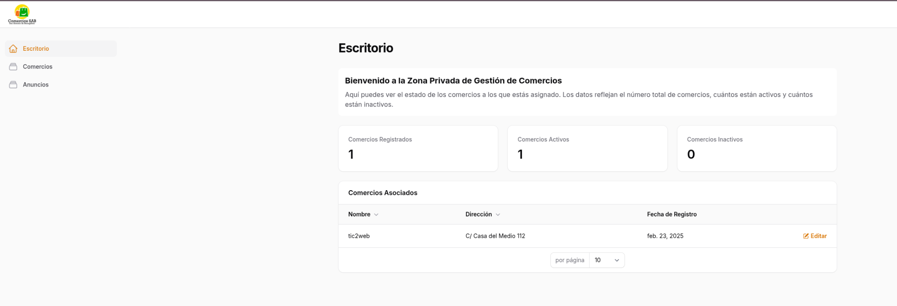Click the Escritorio home icon

(14, 49)
